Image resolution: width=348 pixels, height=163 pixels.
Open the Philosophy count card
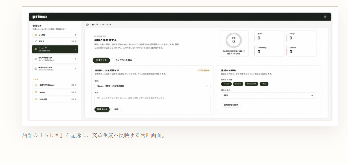pos(269,50)
